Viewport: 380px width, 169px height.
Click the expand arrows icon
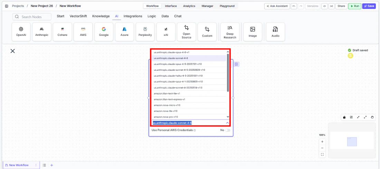pyautogui.click(x=365, y=117)
